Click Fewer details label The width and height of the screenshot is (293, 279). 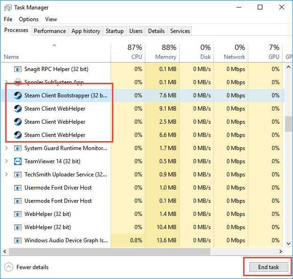point(32,267)
